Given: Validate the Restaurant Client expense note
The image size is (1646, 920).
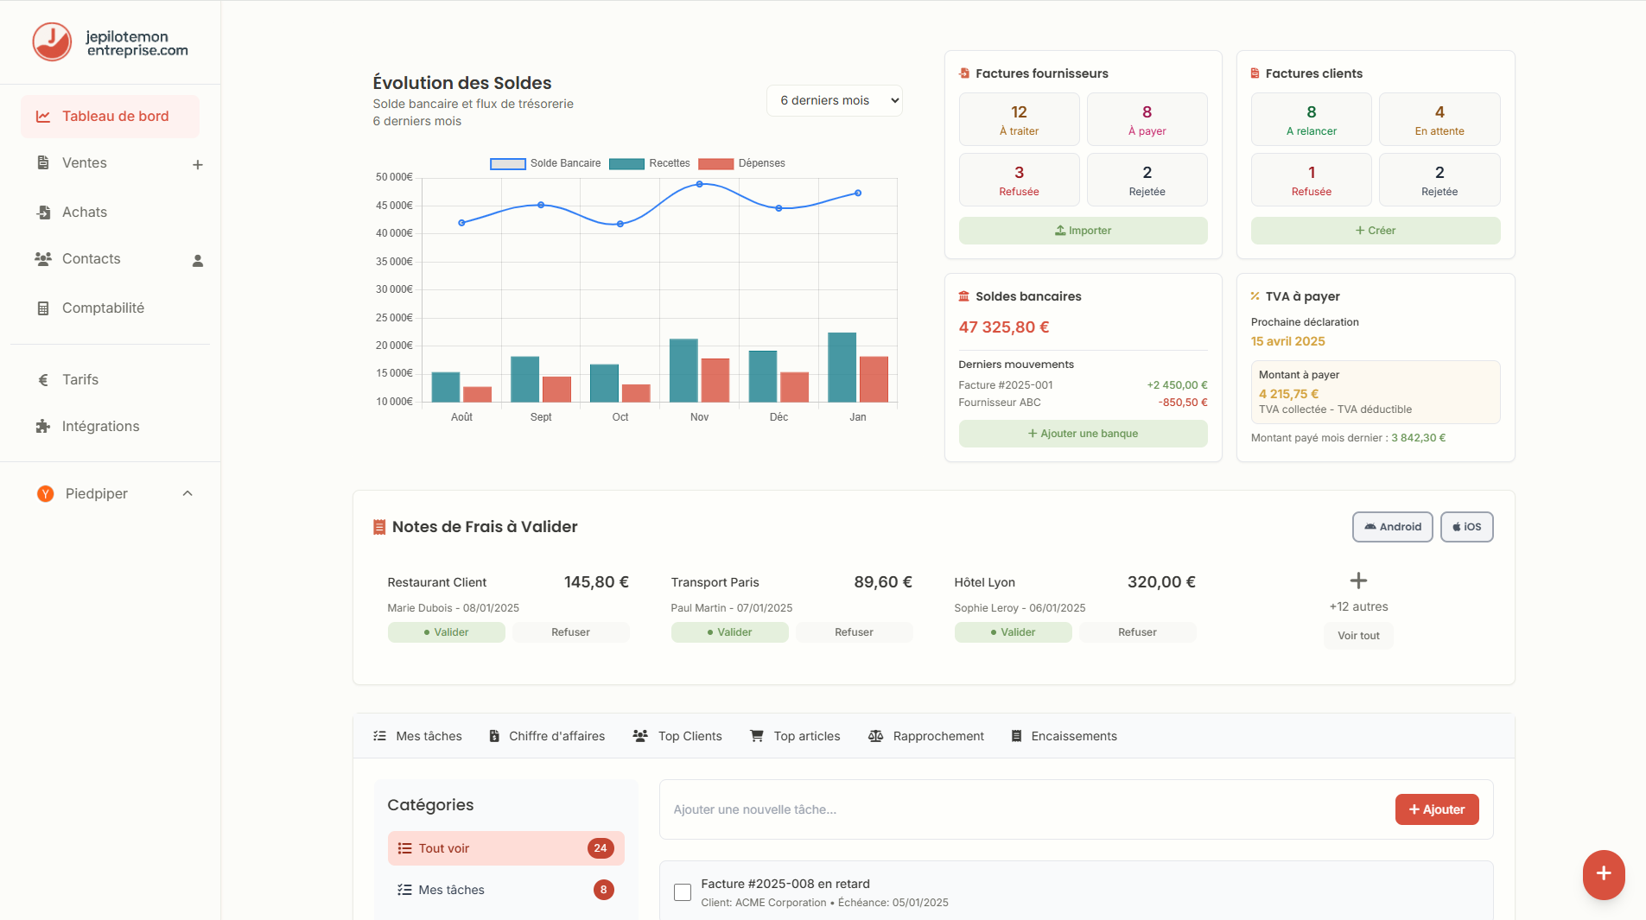Looking at the screenshot, I should (446, 632).
